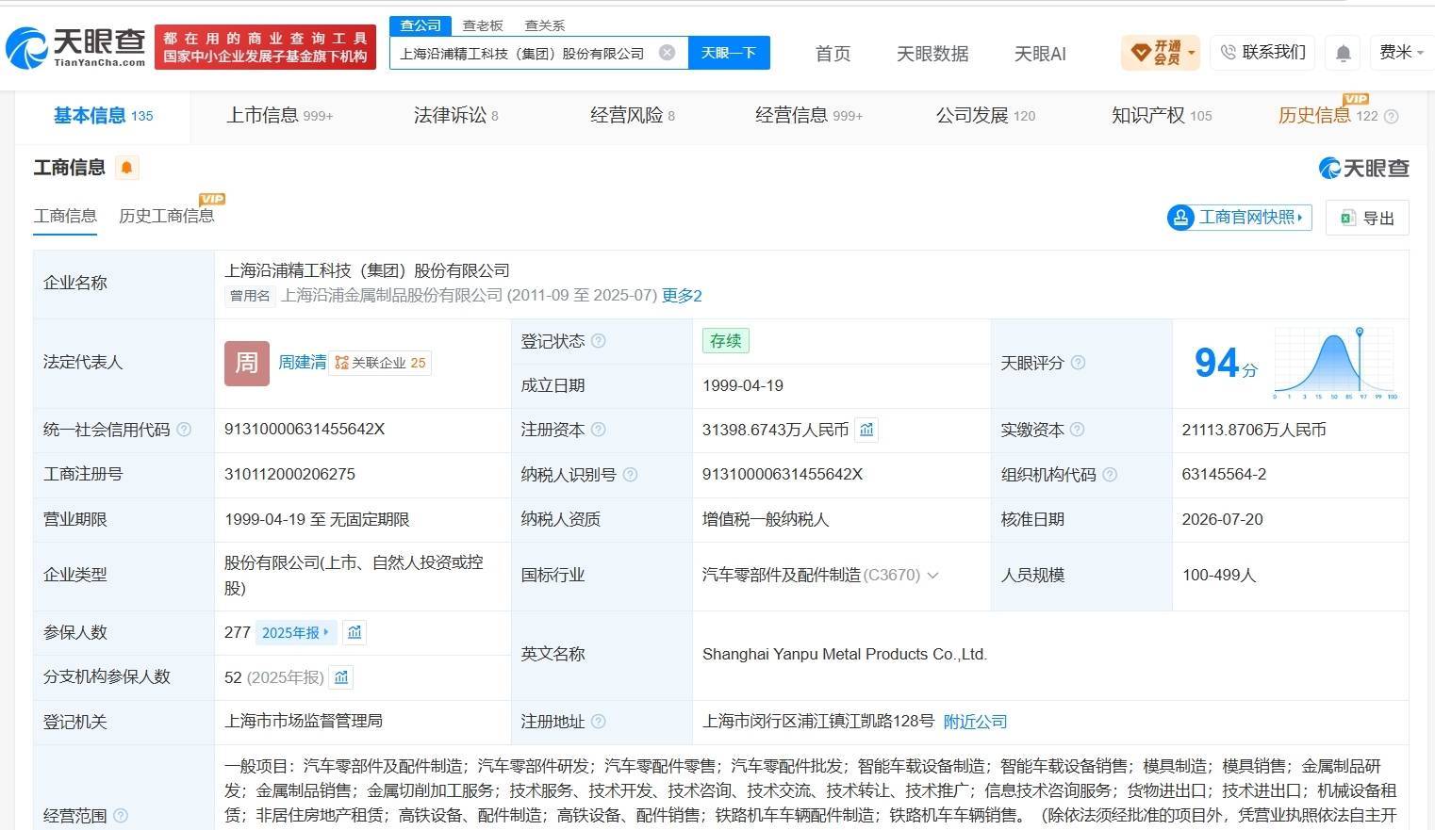1435x830 pixels.
Task: Click help icon next to 注册地址
Action: pyautogui.click(x=598, y=722)
